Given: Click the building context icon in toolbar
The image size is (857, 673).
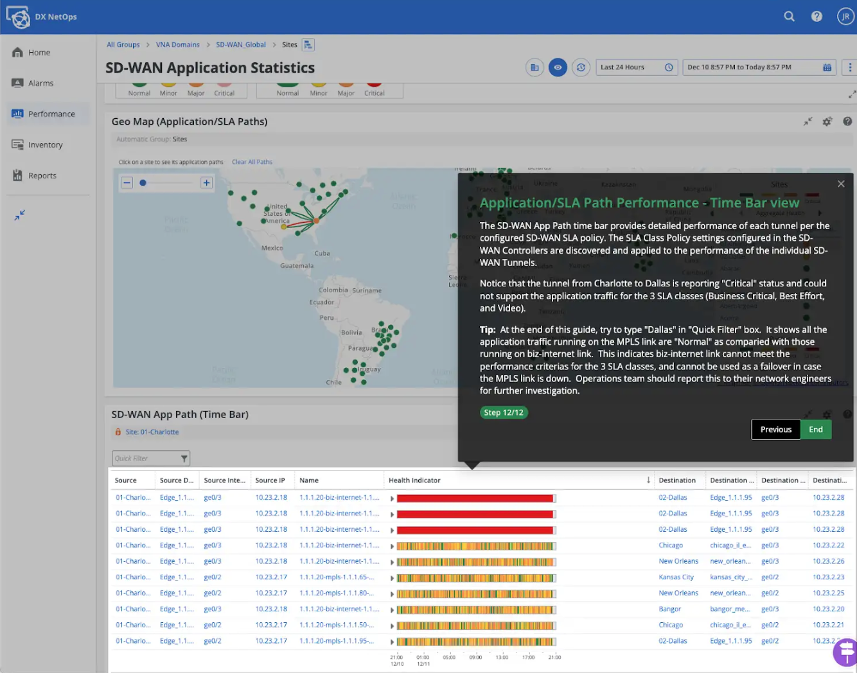Looking at the screenshot, I should [x=535, y=67].
